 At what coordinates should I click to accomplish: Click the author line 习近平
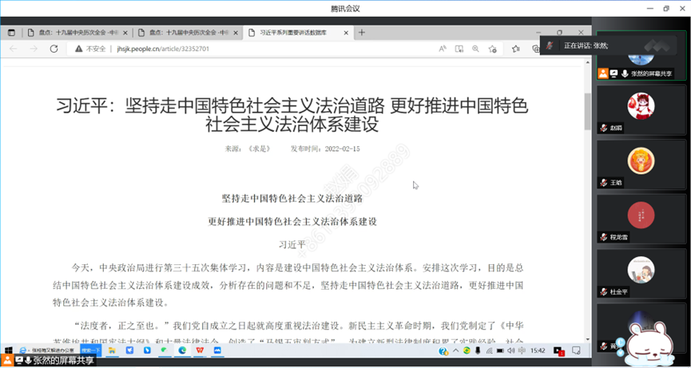(292, 244)
